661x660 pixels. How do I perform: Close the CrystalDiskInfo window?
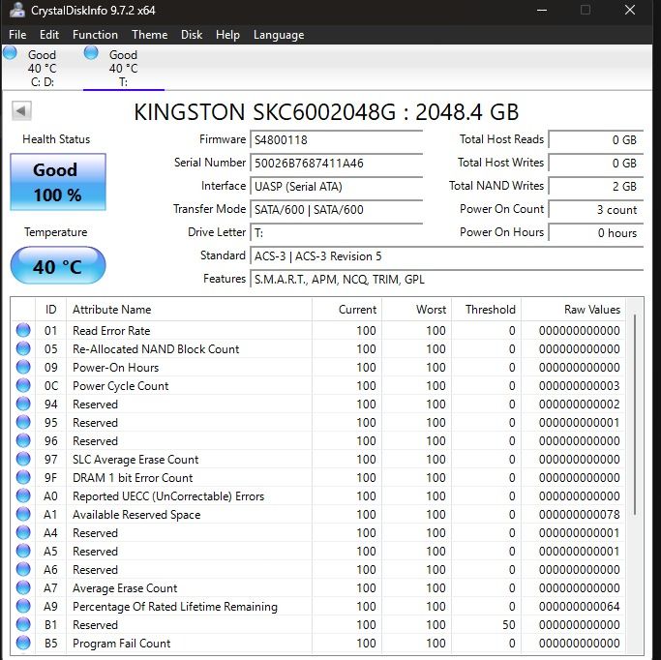coord(630,10)
